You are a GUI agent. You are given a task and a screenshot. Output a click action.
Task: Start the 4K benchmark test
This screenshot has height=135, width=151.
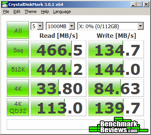click(18, 88)
